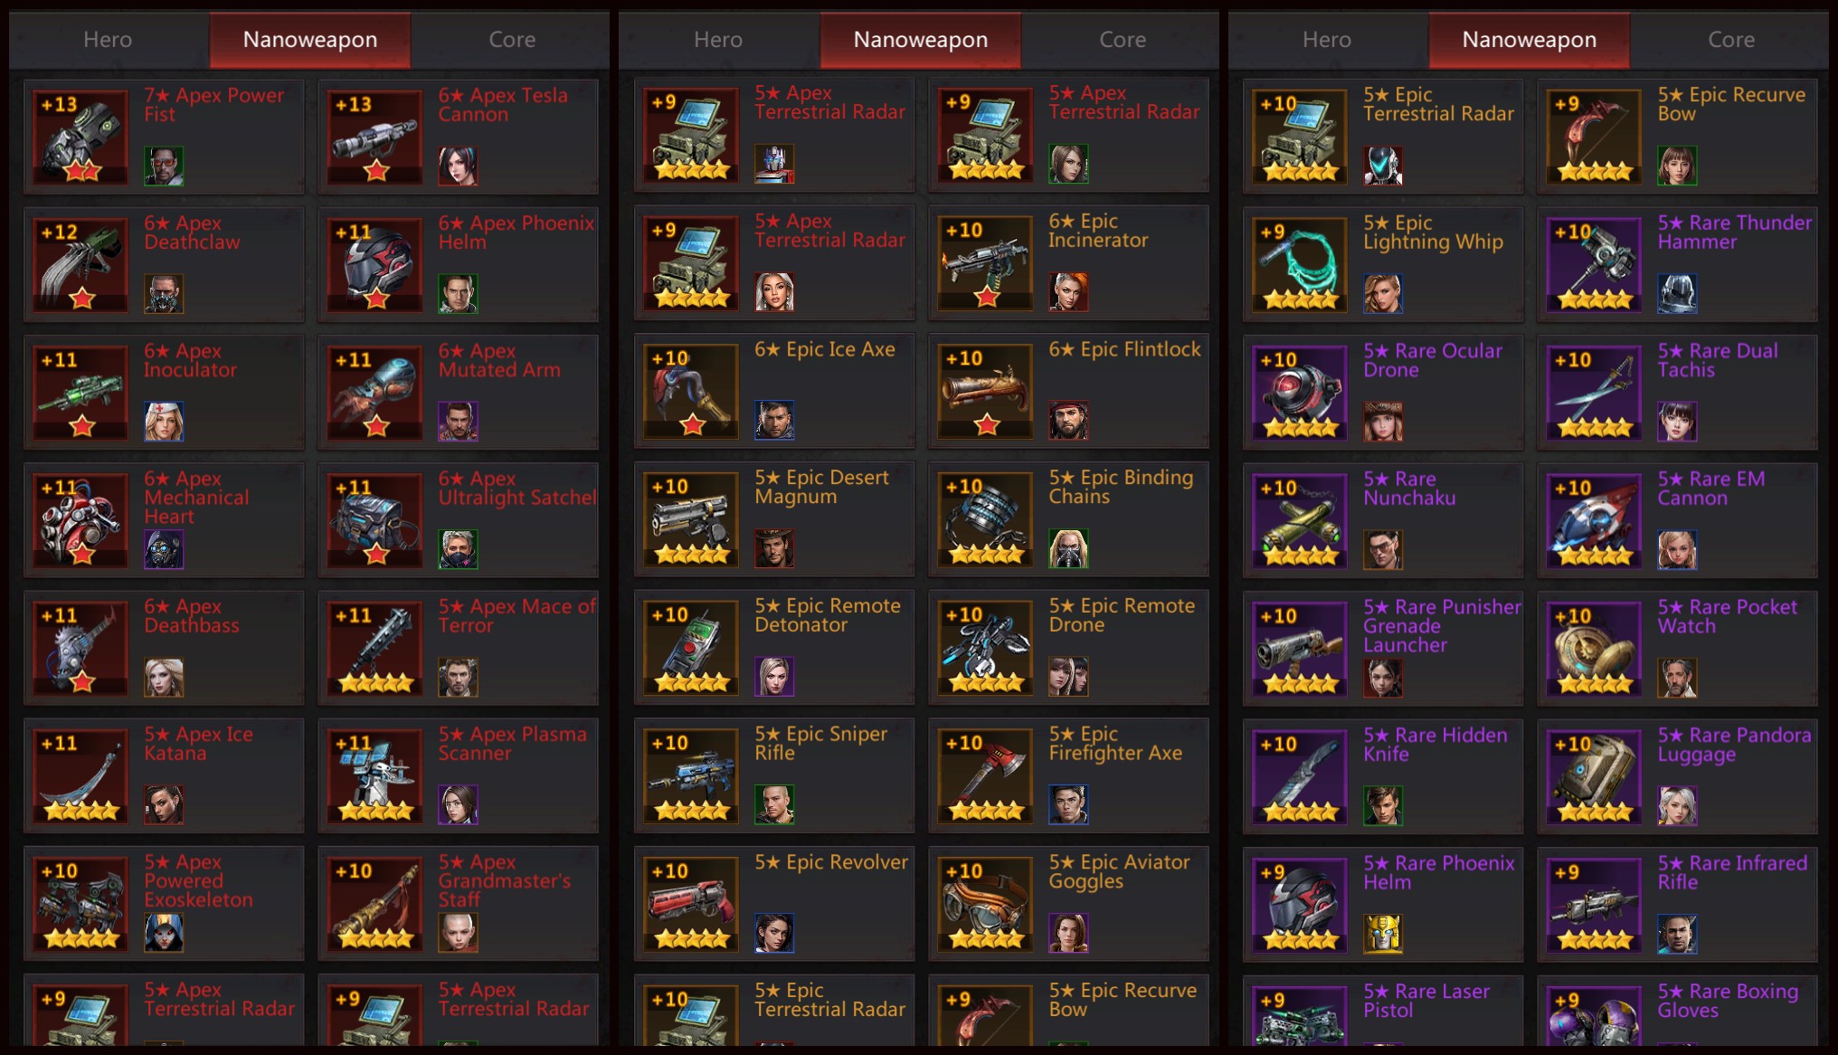Select the 5★ Epic Lightning Whip icon
Screen dimensions: 1838x1055
(x=1300, y=265)
